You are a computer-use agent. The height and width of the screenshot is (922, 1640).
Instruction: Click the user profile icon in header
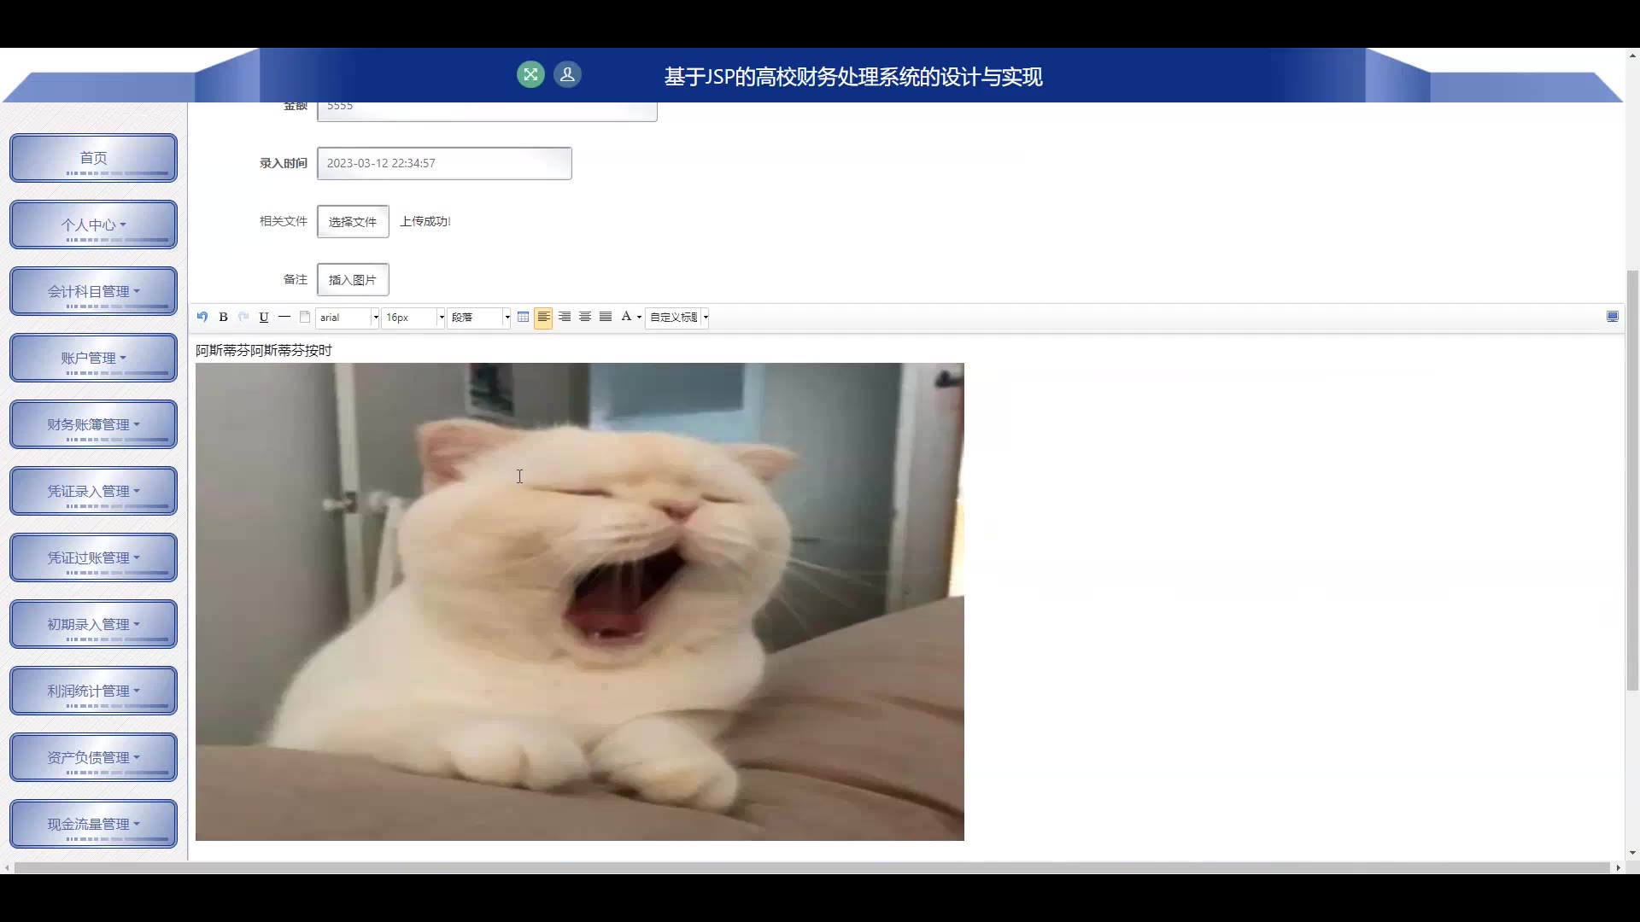567,75
